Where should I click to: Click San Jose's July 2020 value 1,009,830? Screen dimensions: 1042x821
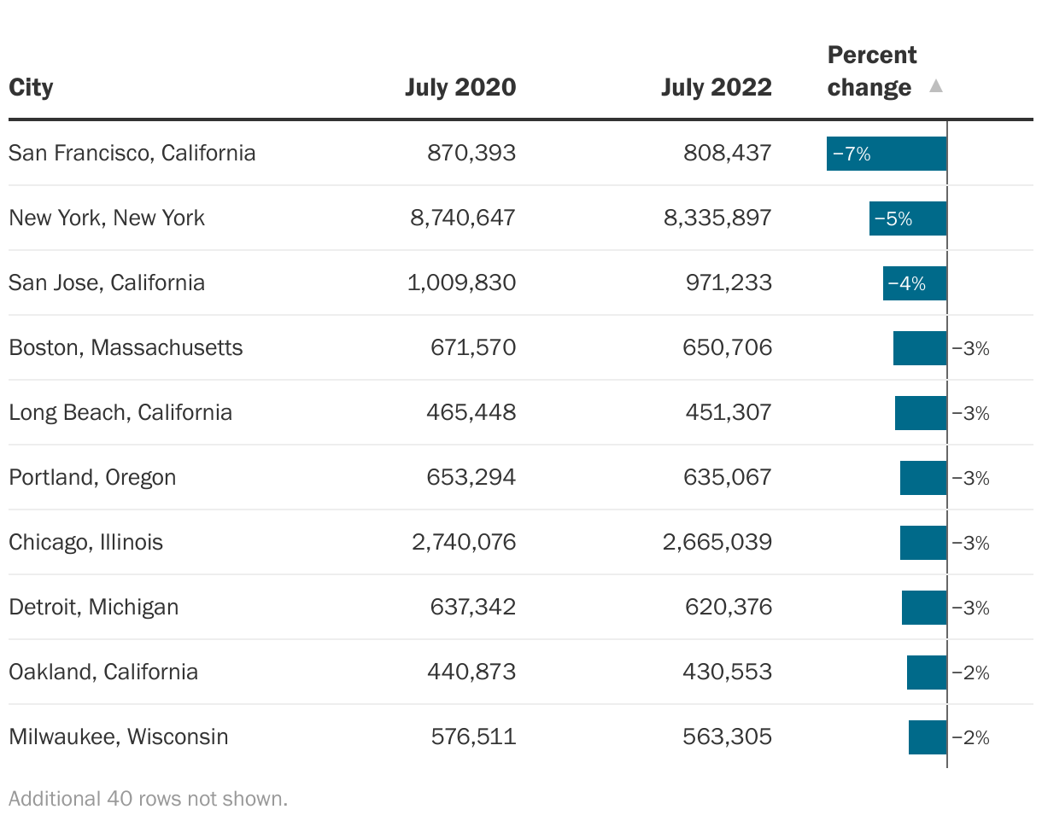pyautogui.click(x=461, y=282)
